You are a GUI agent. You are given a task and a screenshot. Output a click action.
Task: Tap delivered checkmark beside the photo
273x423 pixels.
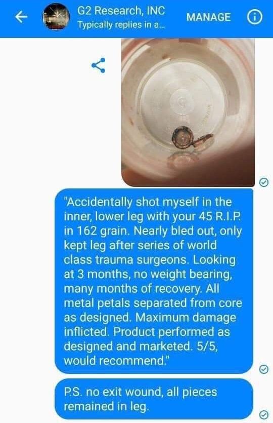click(263, 182)
